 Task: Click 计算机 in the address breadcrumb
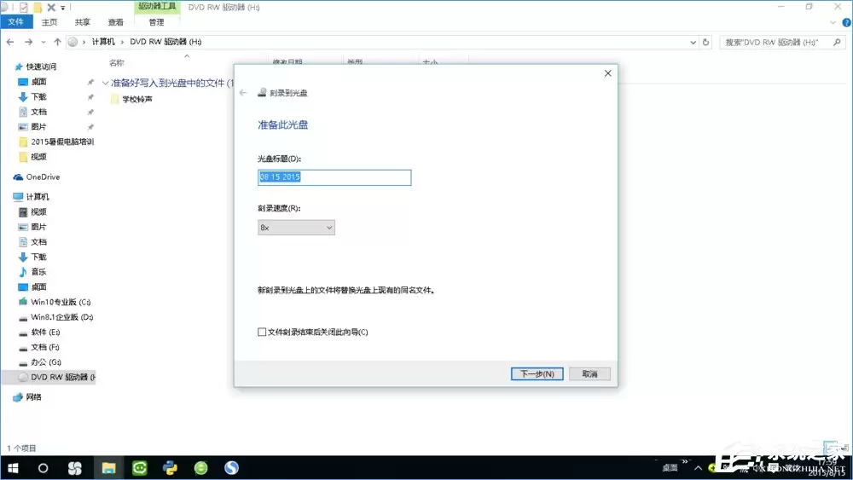coord(103,42)
